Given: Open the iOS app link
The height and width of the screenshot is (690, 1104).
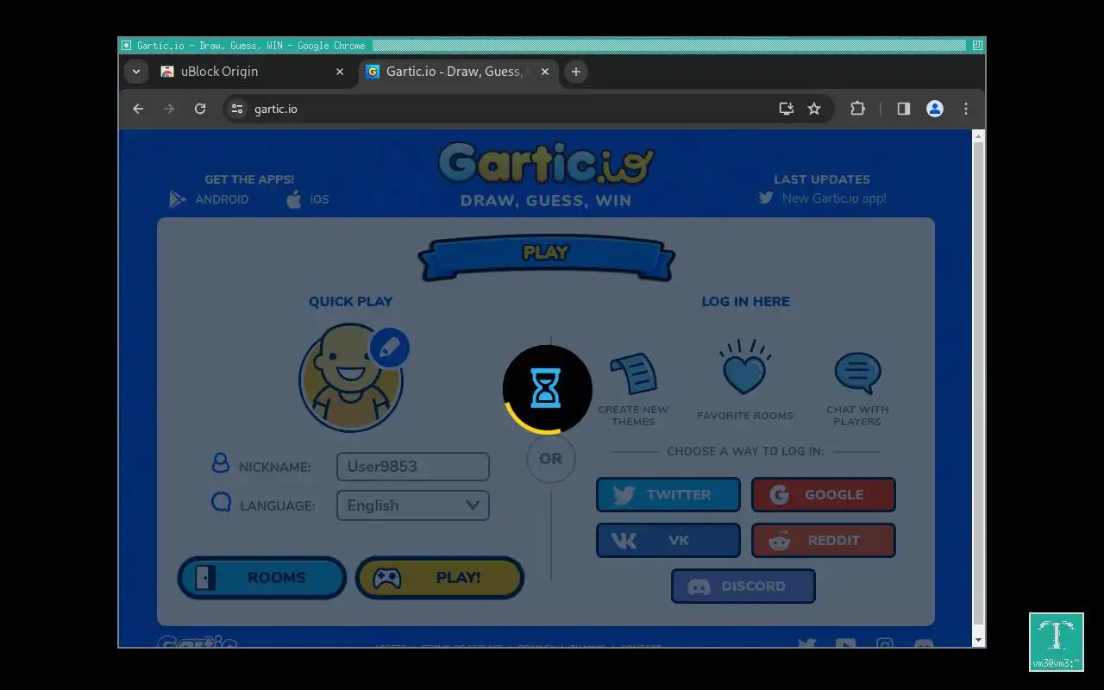Looking at the screenshot, I should [308, 199].
